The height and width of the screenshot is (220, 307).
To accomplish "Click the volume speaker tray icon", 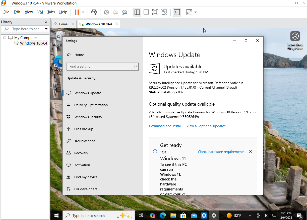I will pos(266,215).
